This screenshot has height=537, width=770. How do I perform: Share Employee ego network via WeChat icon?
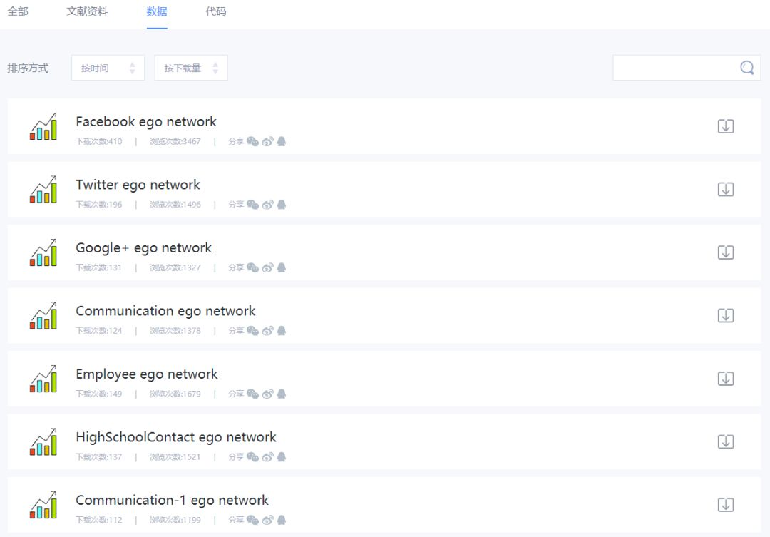point(252,394)
